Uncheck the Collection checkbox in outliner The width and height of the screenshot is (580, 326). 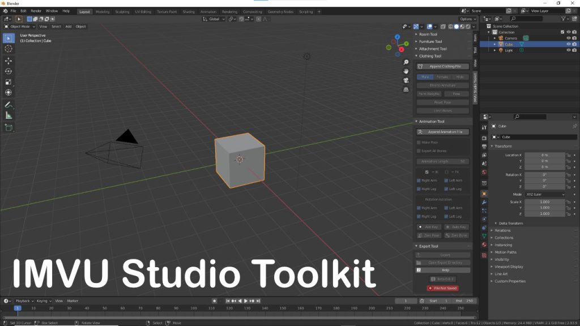[x=562, y=32]
